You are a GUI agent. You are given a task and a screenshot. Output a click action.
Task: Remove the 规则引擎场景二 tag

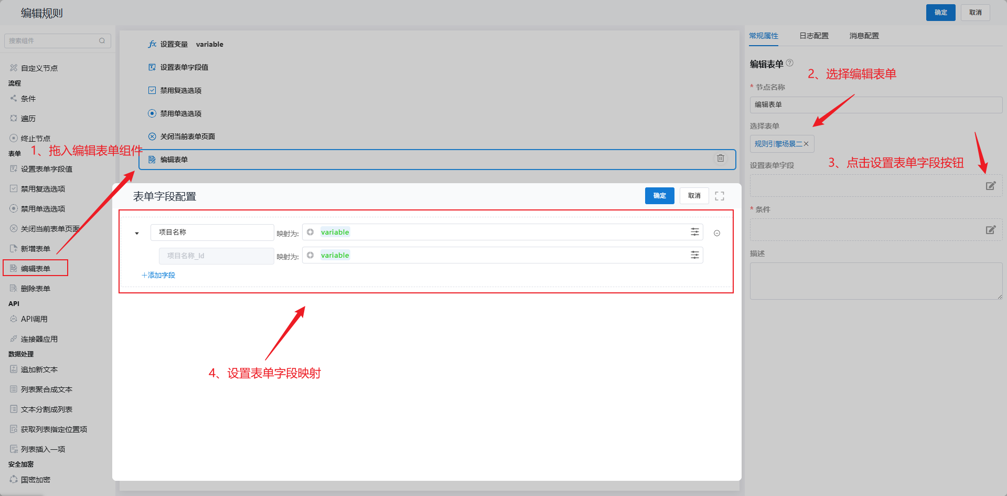coord(806,144)
